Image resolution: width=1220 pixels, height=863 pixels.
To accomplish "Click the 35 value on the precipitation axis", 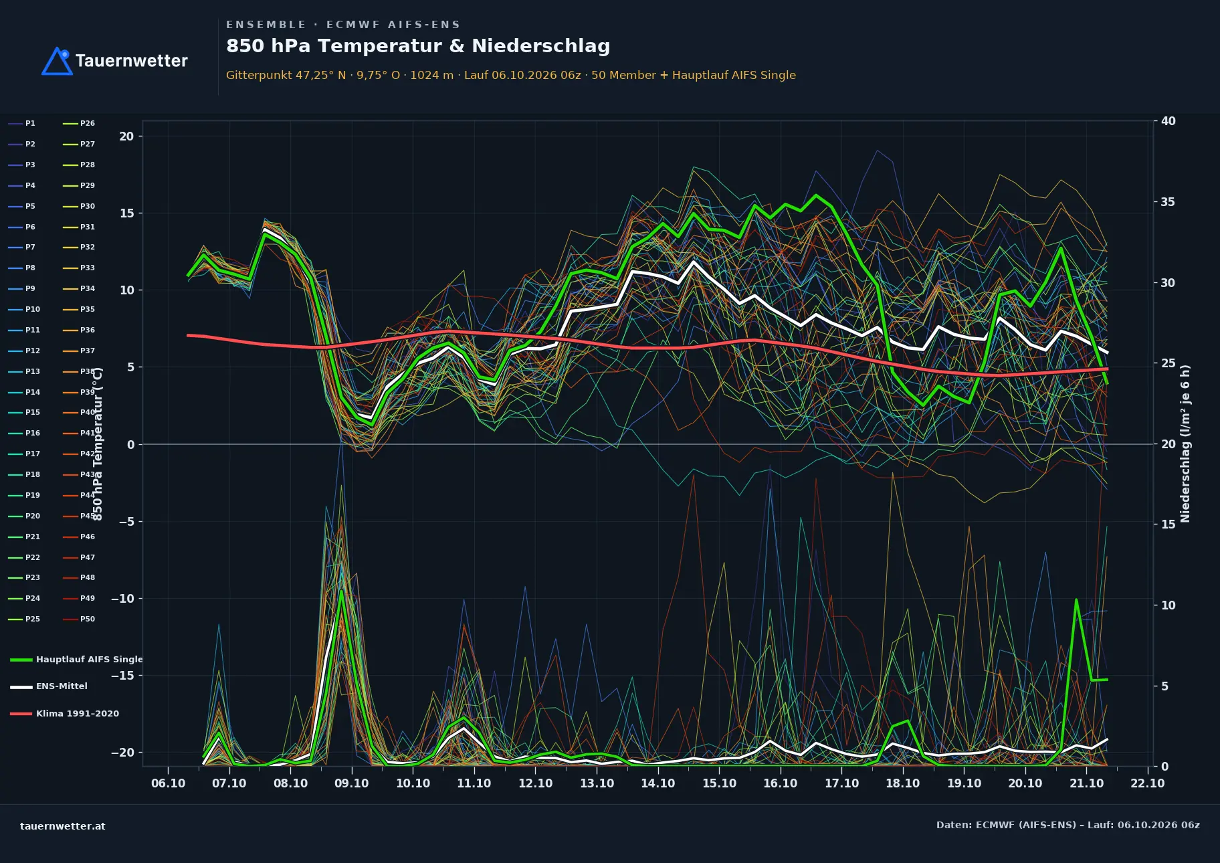I will [x=1168, y=202].
